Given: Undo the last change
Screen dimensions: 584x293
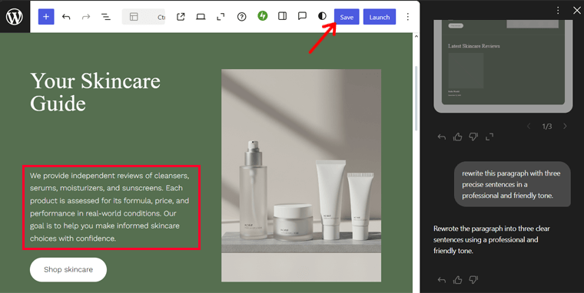Looking at the screenshot, I should [x=66, y=17].
